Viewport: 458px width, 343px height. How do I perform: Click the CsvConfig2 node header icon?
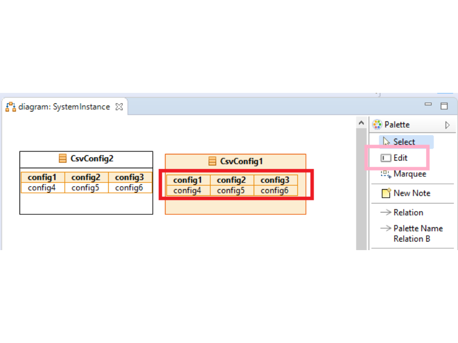62,159
